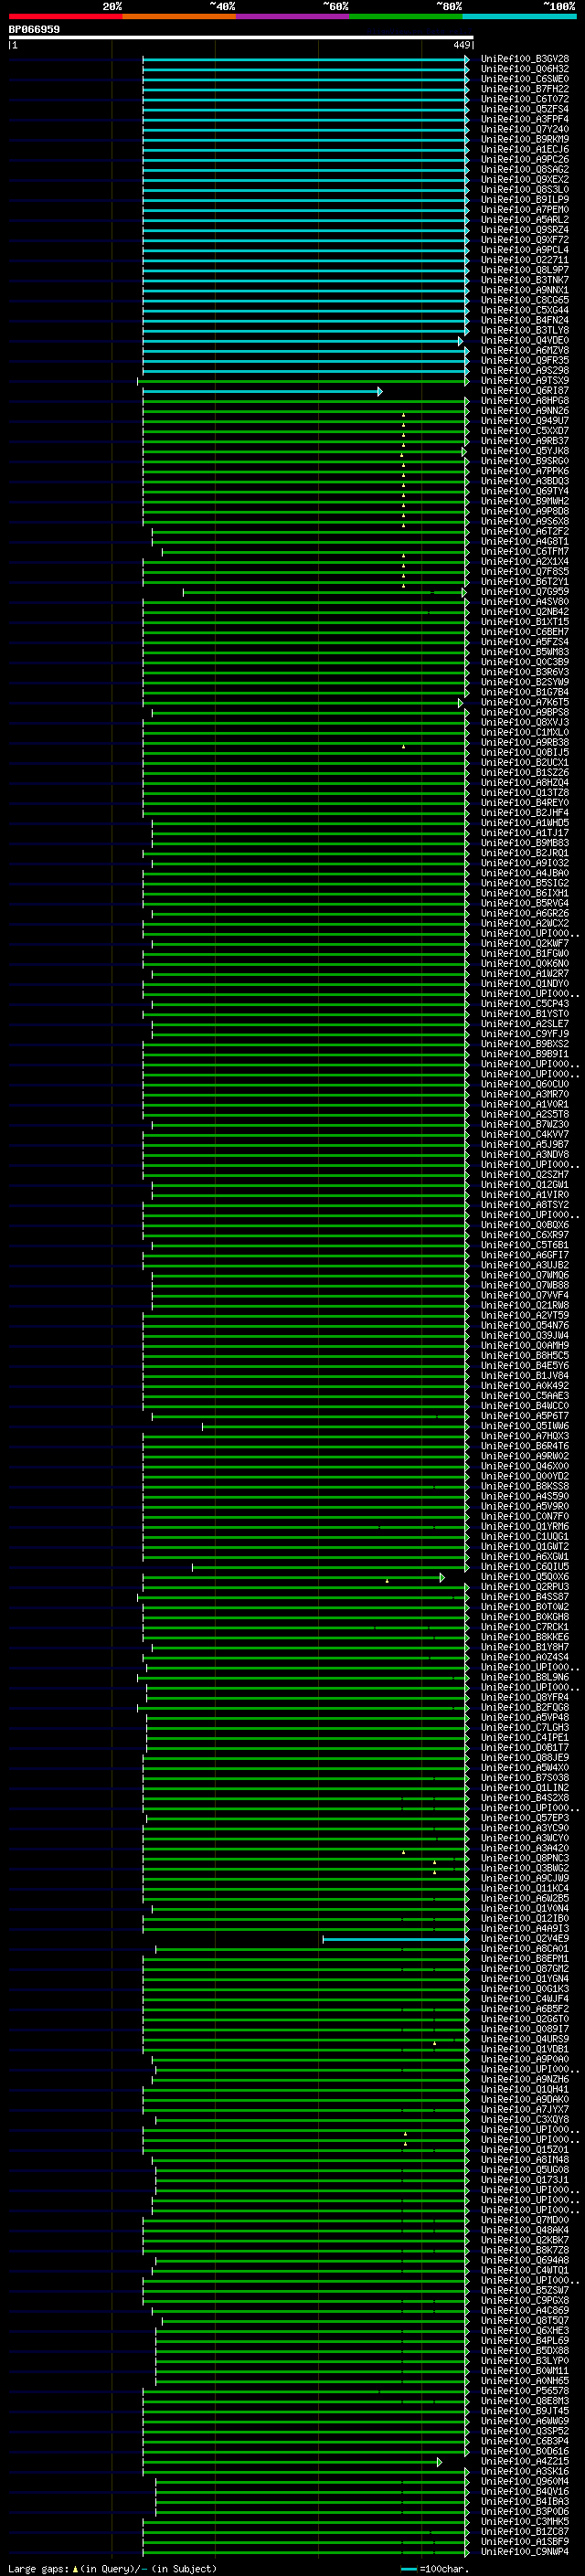Screen dimensions: 585x2576
Task: Click the purple ~60% identity legend segment
Action: (293, 16)
